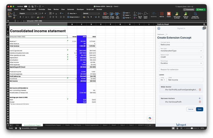Open the Claude add-in icon
Image resolution: width=213 pixels, height=138 pixels.
[x=168, y=15]
